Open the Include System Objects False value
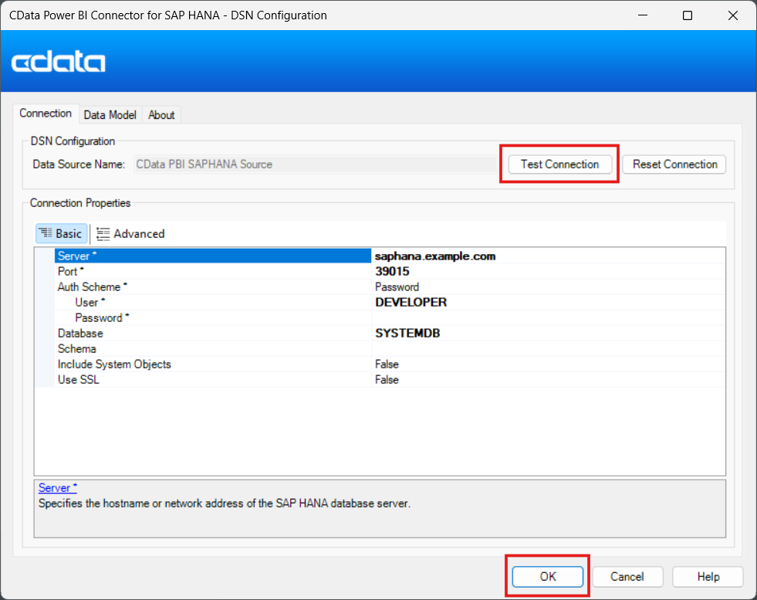 (548, 364)
